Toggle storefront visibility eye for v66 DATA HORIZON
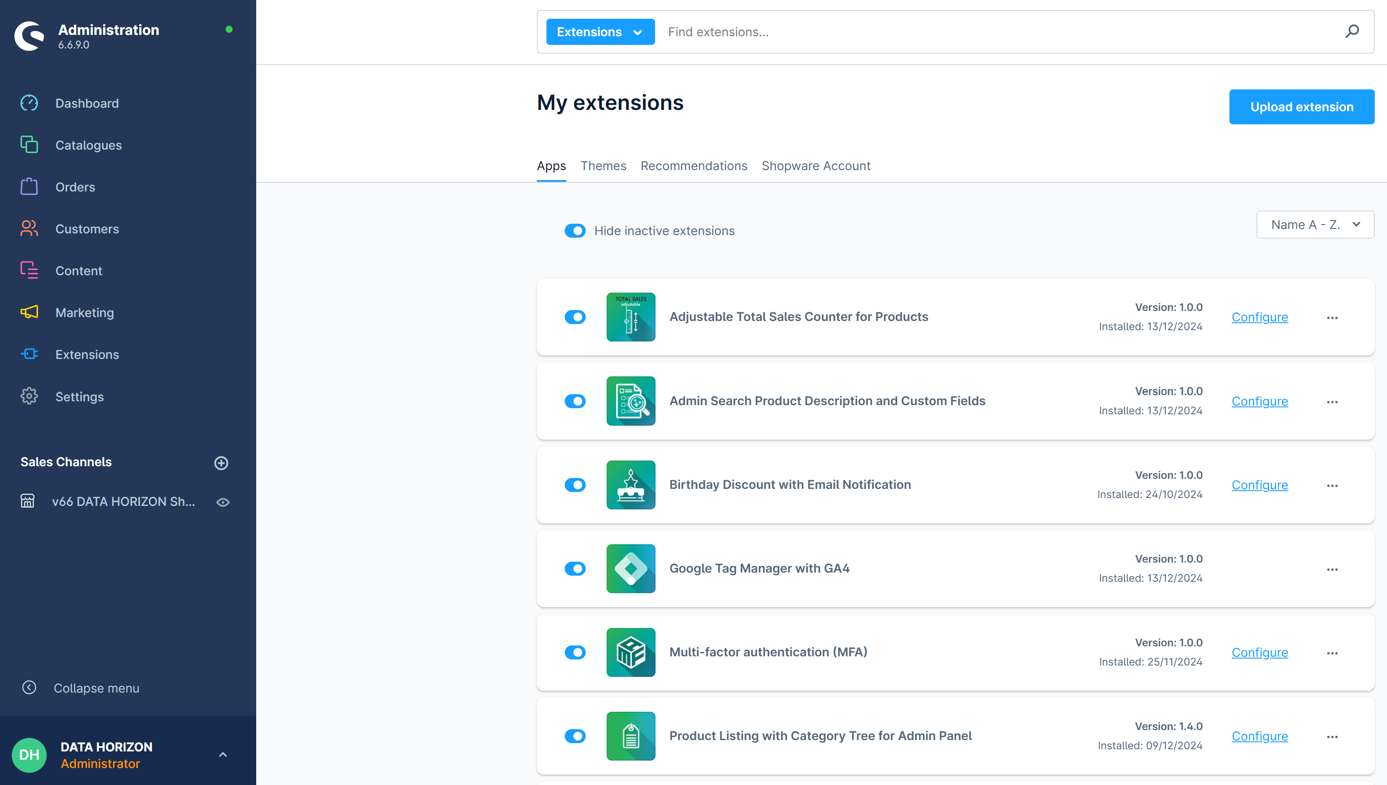The width and height of the screenshot is (1387, 785). click(223, 502)
